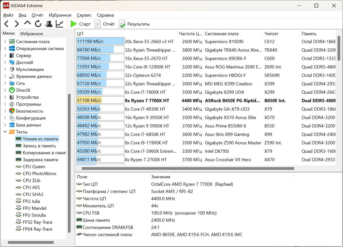Screen dimensions: 343x247
Task: Expand the Дисплей tree node
Action: point(5,62)
